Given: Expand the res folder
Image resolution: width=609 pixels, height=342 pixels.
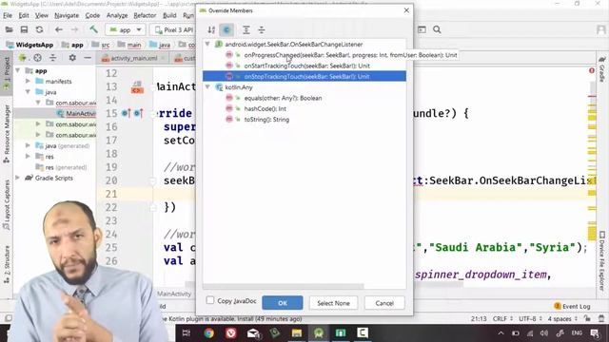Looking at the screenshot, I should [28, 157].
